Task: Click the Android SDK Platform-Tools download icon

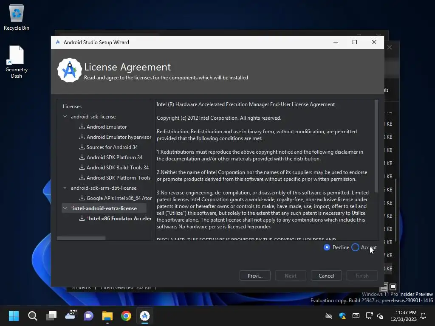Action: tap(82, 178)
